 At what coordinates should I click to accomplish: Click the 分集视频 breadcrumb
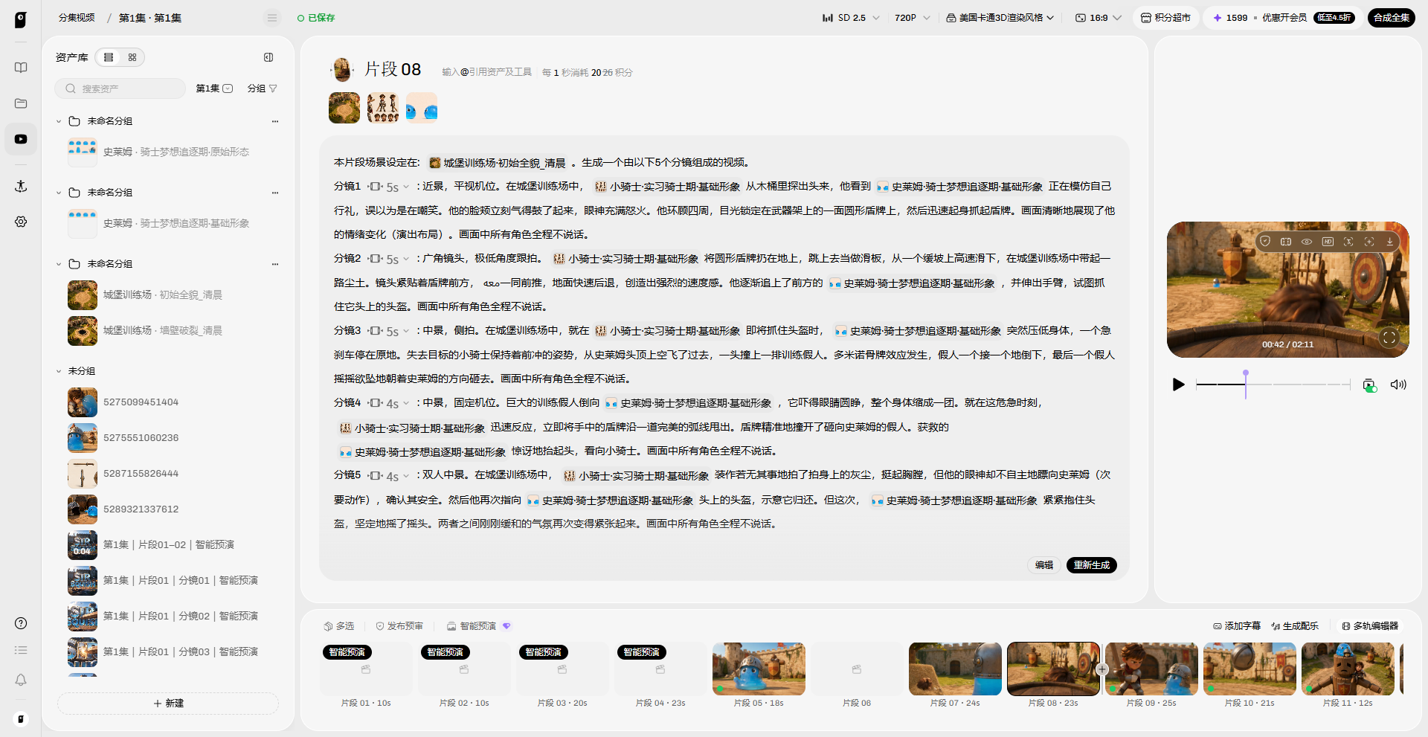77,18
